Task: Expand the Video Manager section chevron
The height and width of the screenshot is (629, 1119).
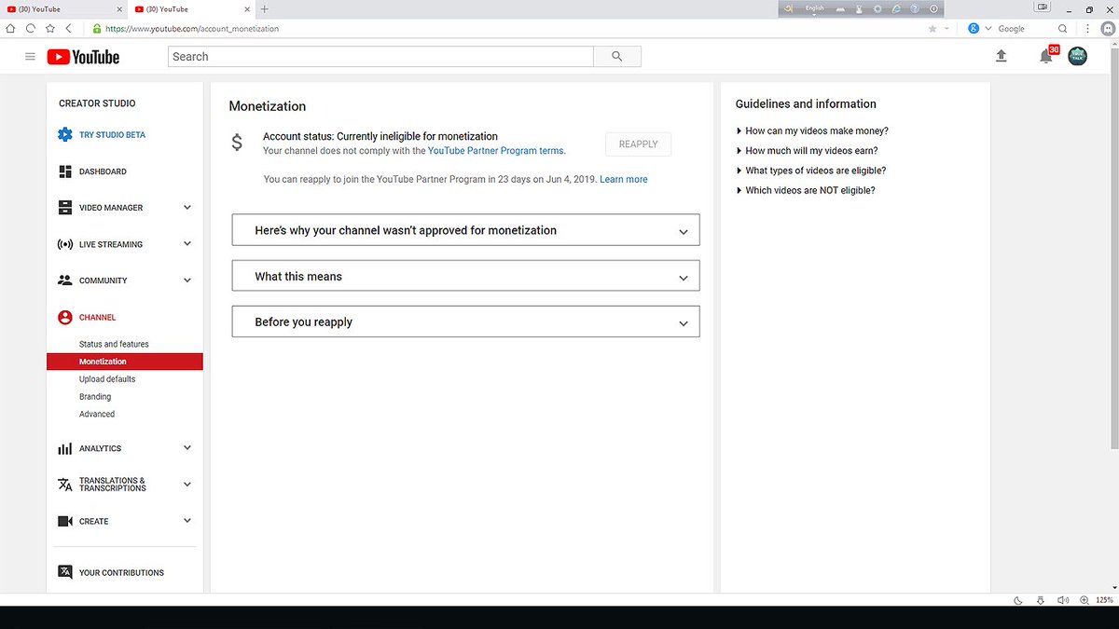Action: (186, 208)
